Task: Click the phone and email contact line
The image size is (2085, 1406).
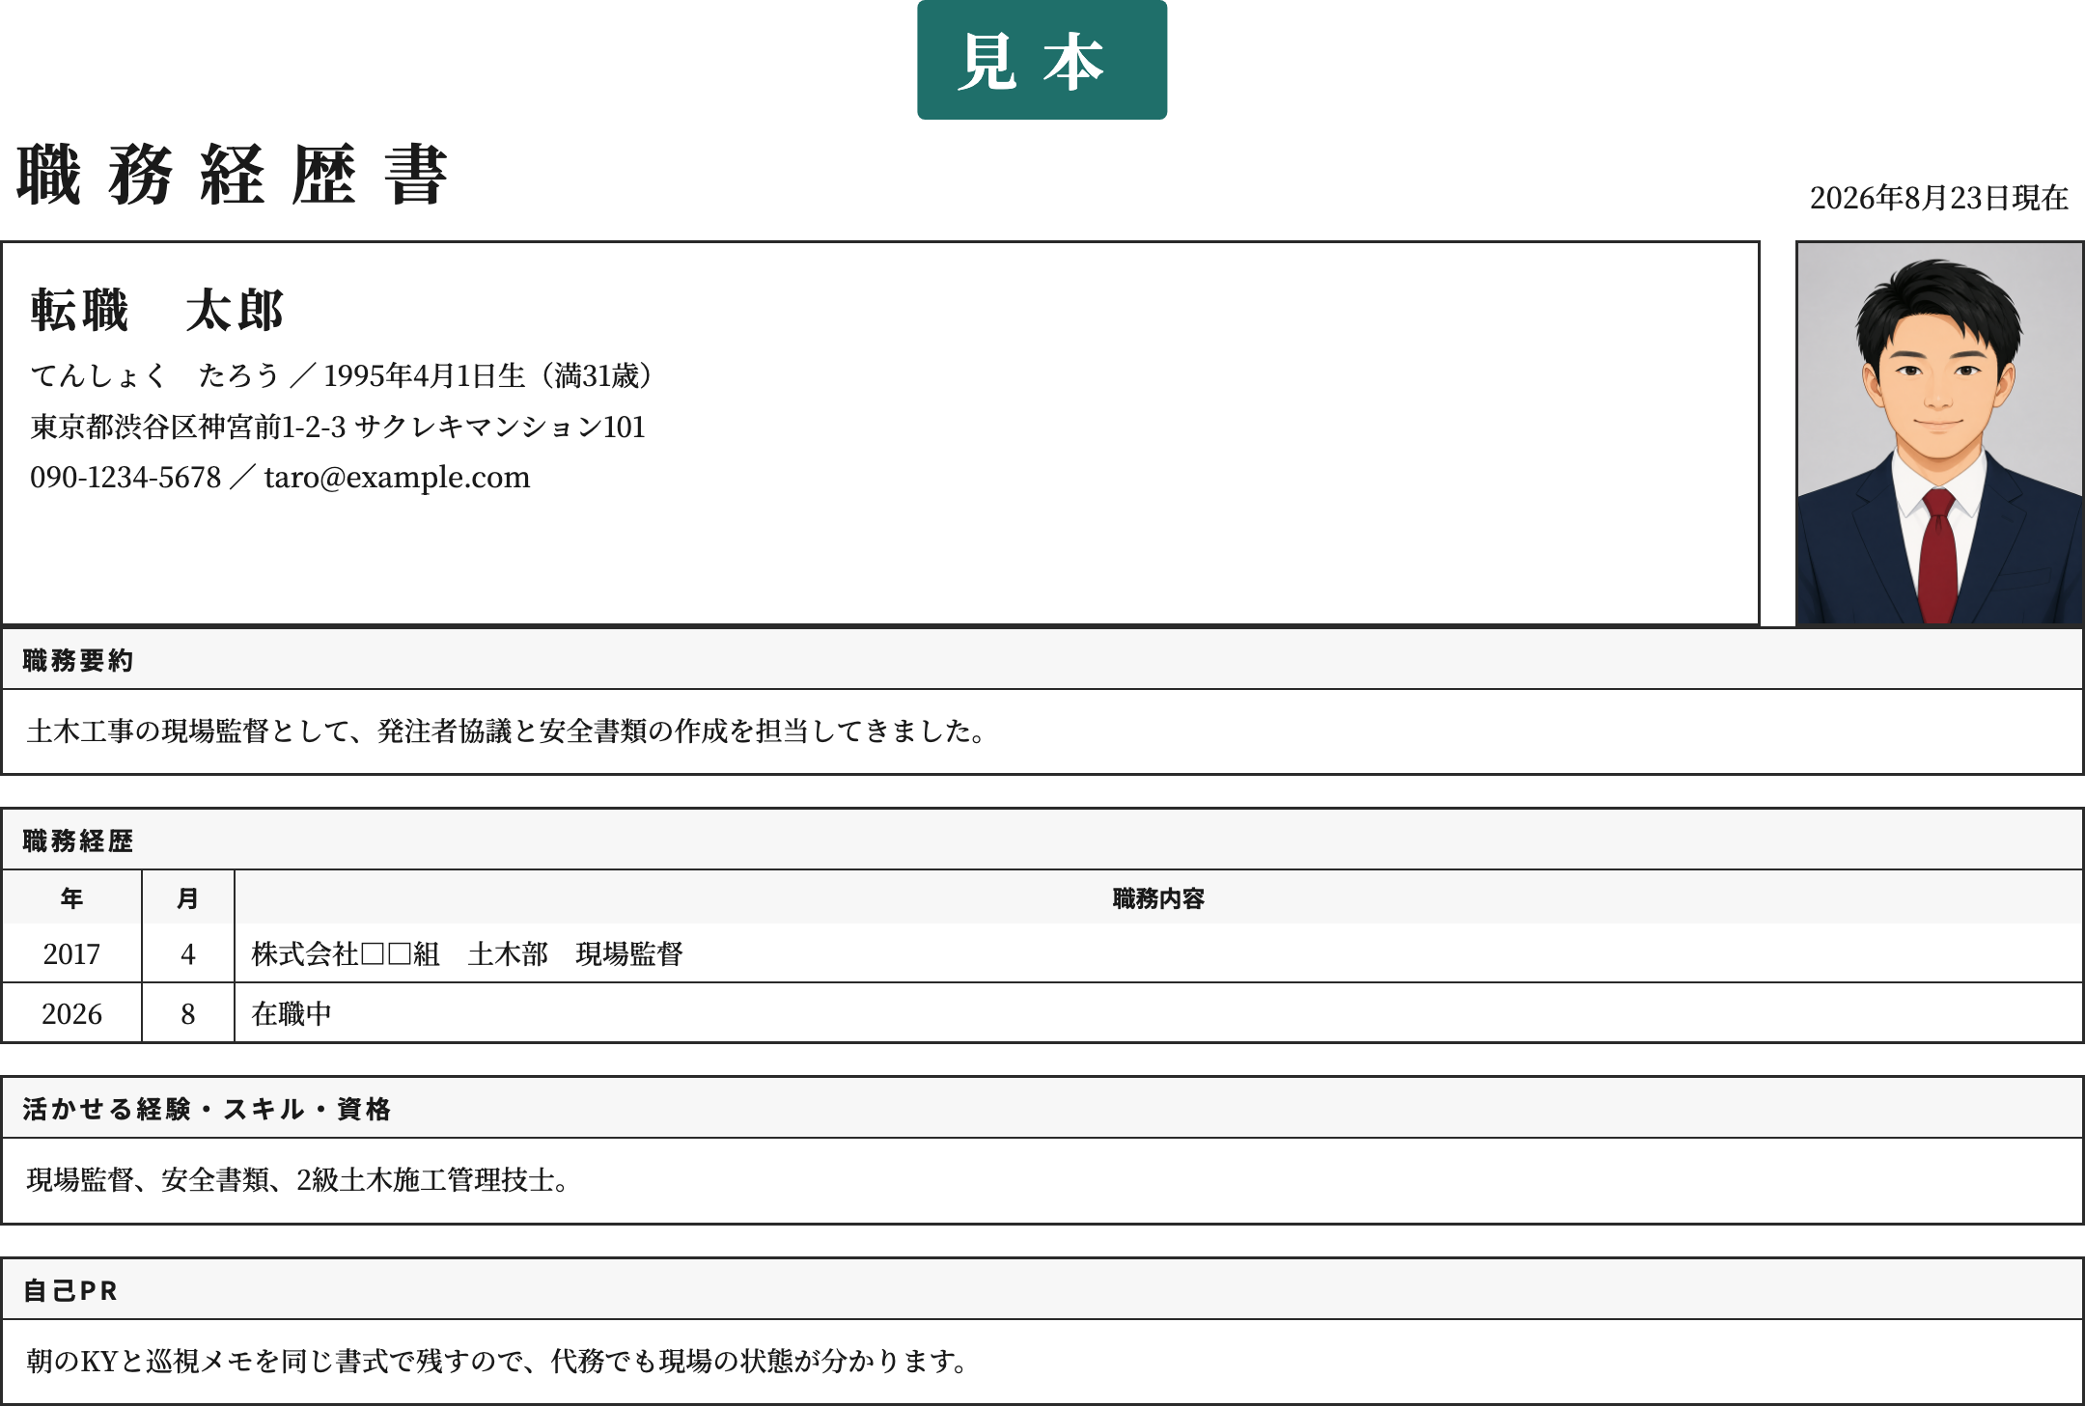Action: click(x=280, y=477)
